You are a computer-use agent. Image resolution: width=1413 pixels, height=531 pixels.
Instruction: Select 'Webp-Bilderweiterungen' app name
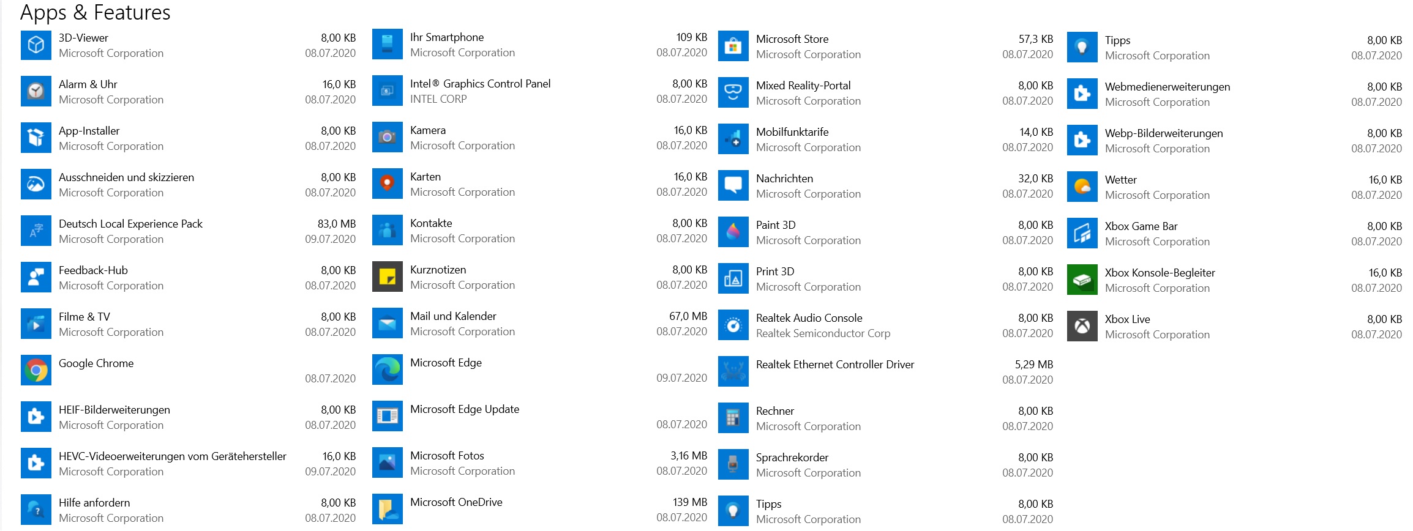(x=1164, y=133)
